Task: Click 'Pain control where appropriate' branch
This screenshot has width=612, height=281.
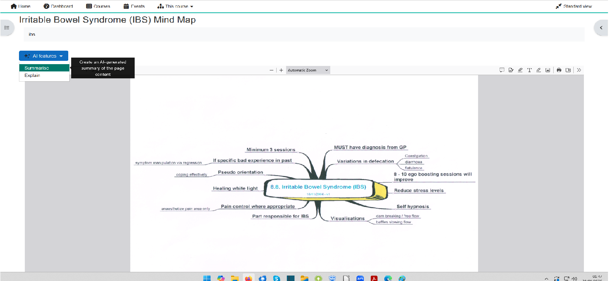Action: (x=258, y=206)
